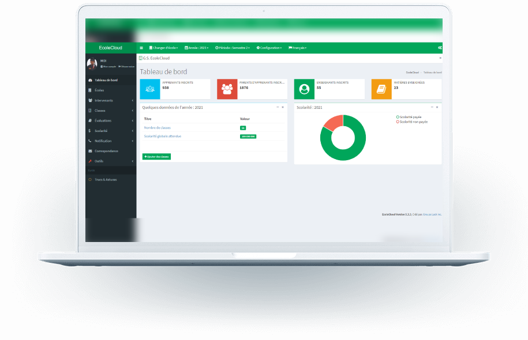
Task: Click the user avatar in the sidebar
Action: pos(92,63)
